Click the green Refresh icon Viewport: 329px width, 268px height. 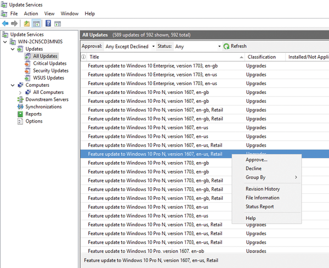(226, 46)
